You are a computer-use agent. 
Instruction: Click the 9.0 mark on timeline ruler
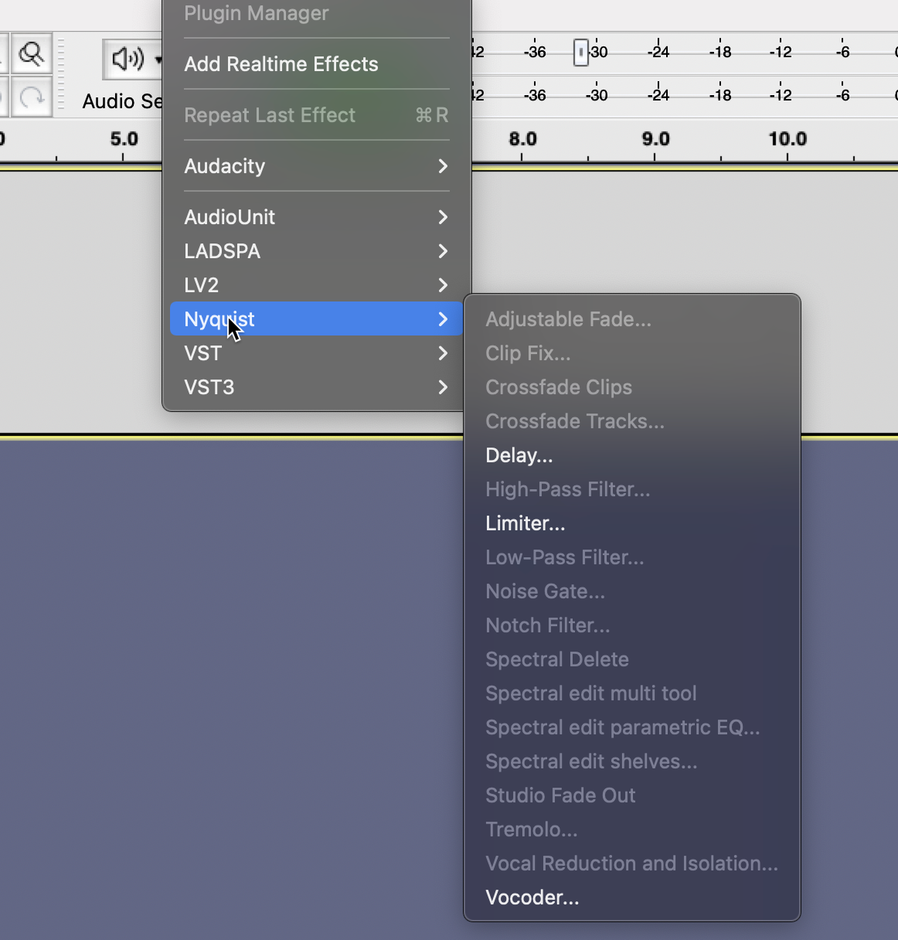[655, 139]
